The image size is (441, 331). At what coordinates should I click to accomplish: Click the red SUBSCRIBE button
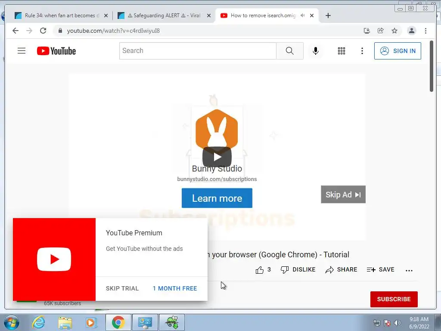point(394,299)
